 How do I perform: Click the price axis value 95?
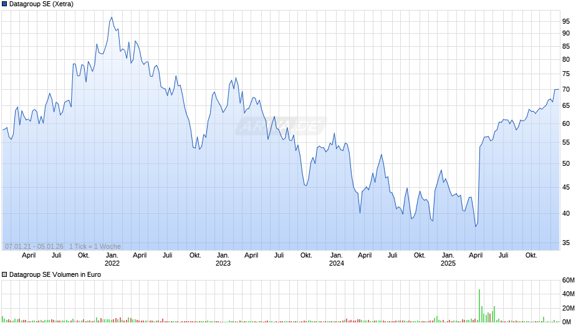(x=566, y=22)
